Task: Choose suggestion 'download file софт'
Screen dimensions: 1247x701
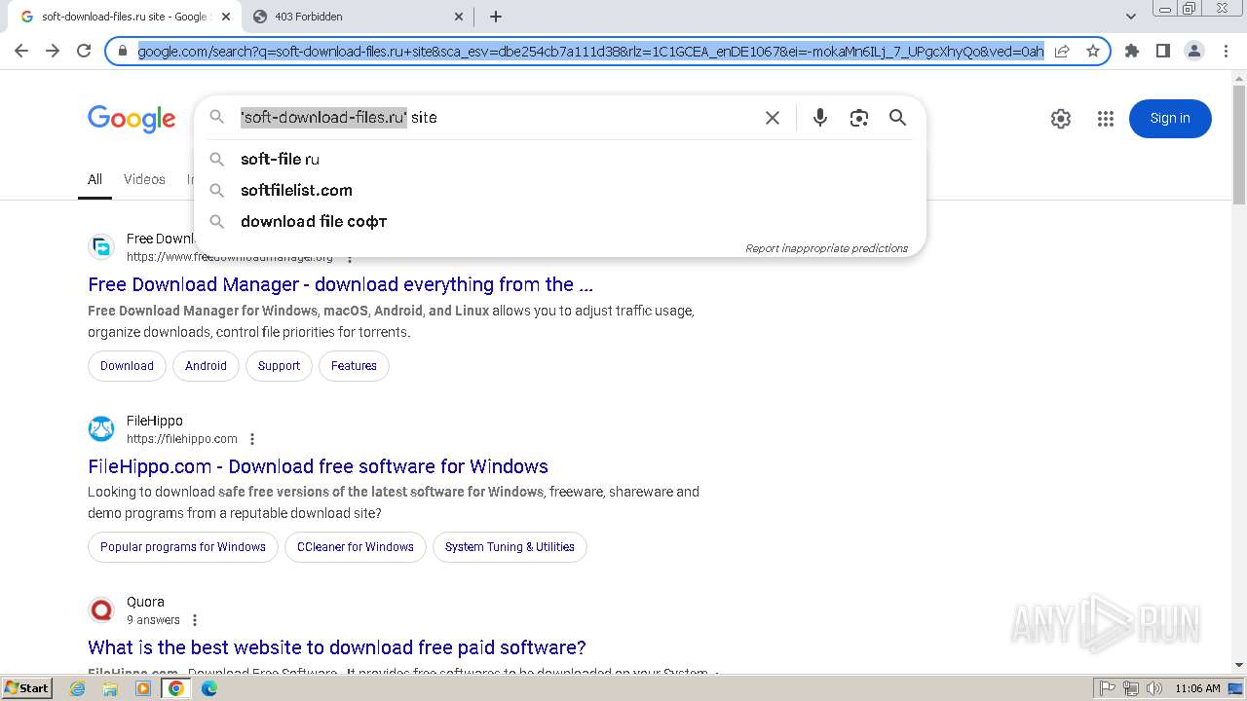Action: click(560, 221)
